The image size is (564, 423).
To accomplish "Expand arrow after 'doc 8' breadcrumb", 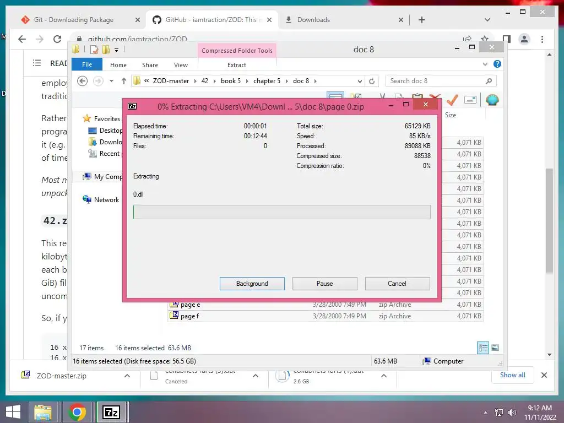I will point(316,81).
